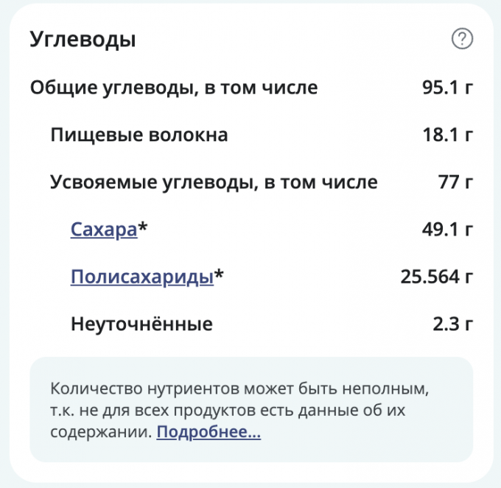Select the Пищевые волокна label
The image size is (501, 488).
[139, 135]
